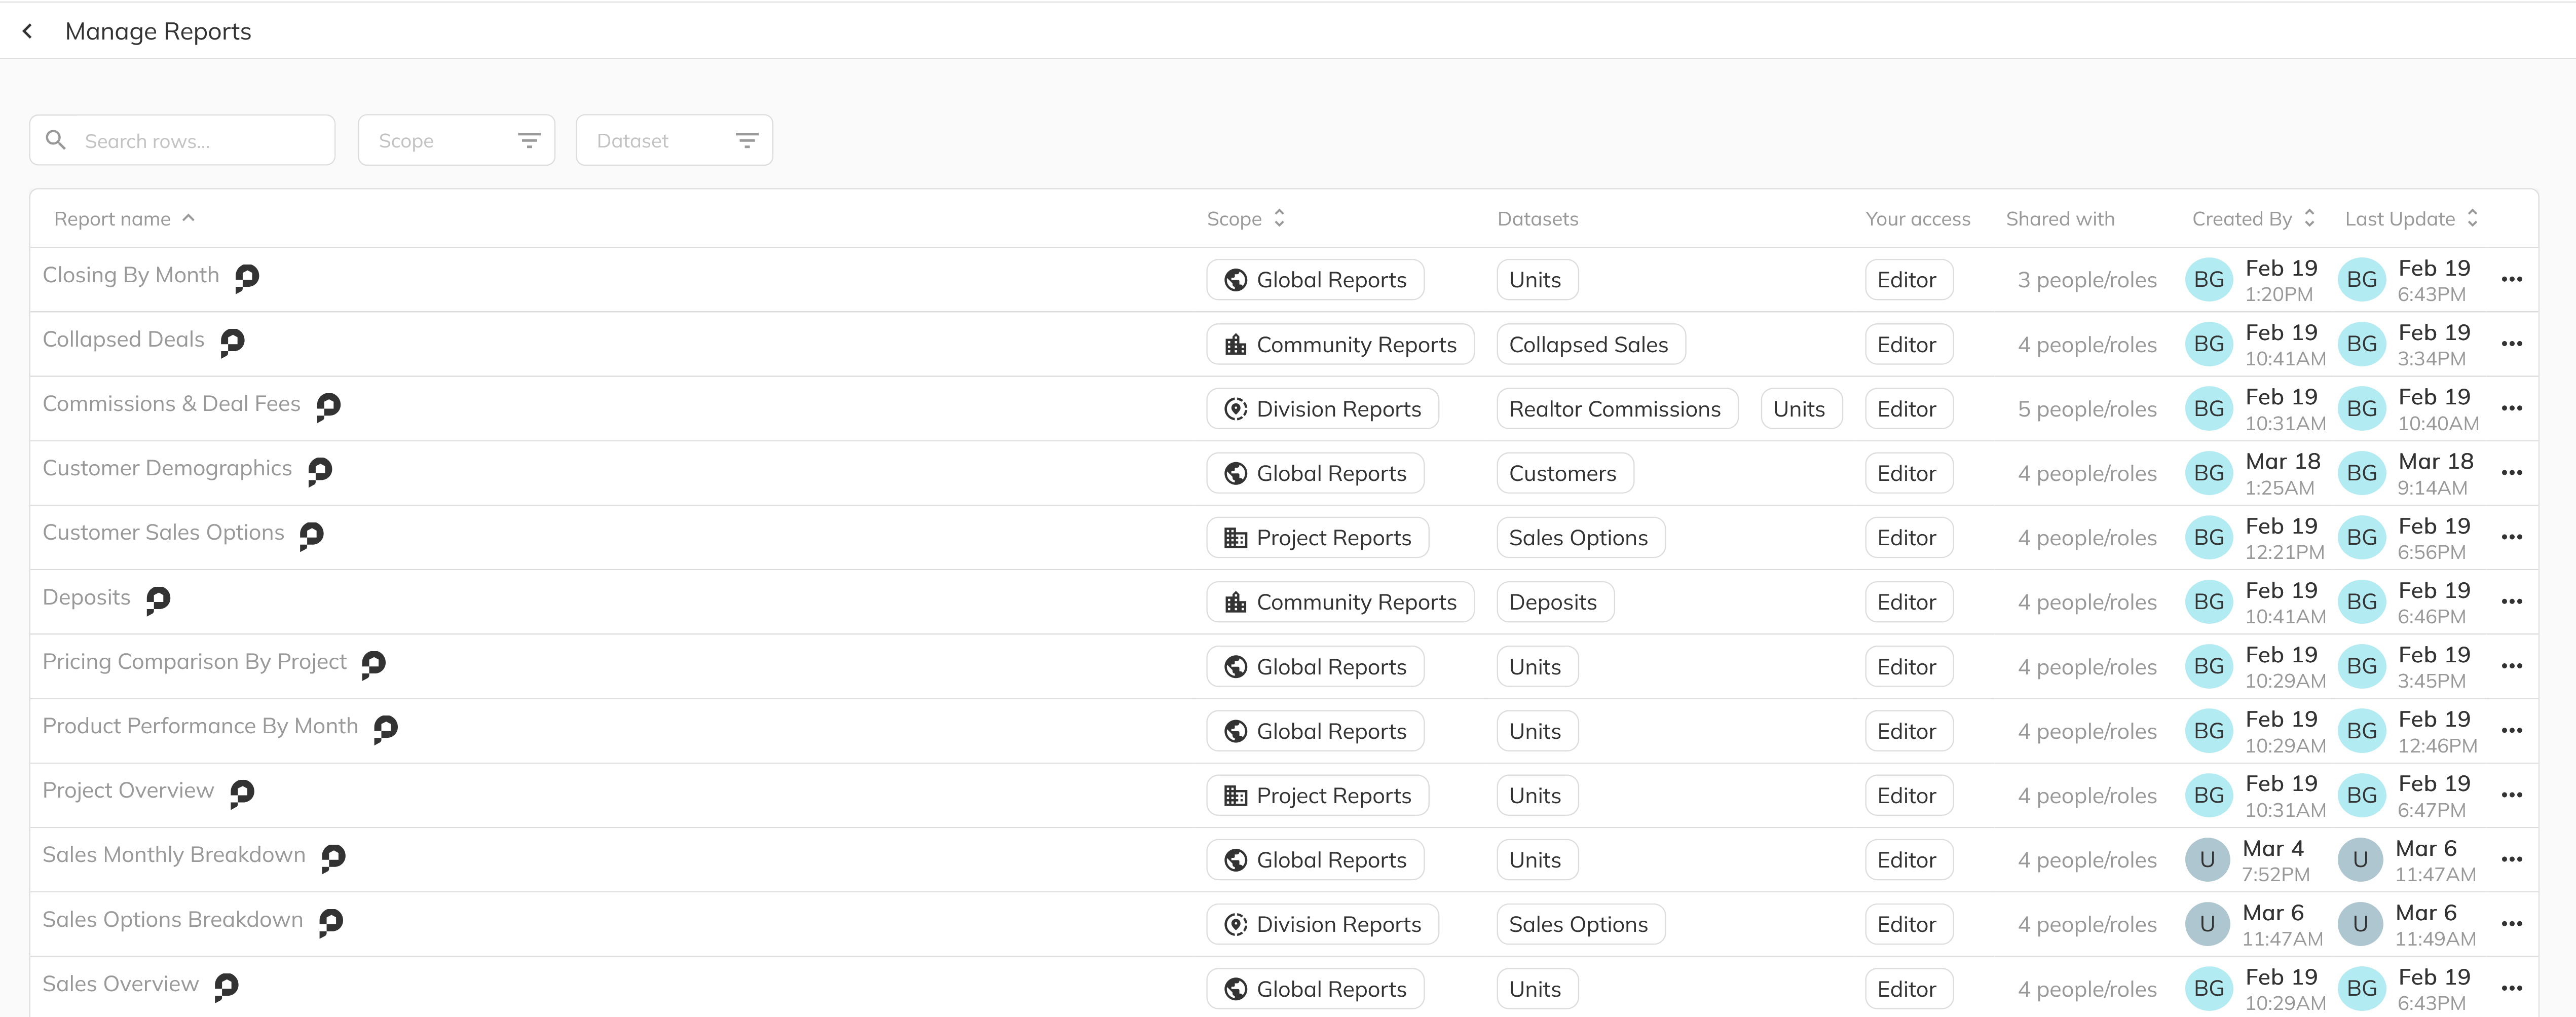Open more options for Collapsed Deals
Image resolution: width=2576 pixels, height=1017 pixels.
click(2511, 344)
